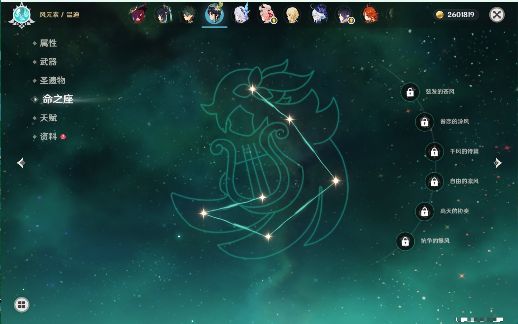Open the 资料 profile tab
Image resolution: width=518 pixels, height=324 pixels.
click(x=48, y=137)
